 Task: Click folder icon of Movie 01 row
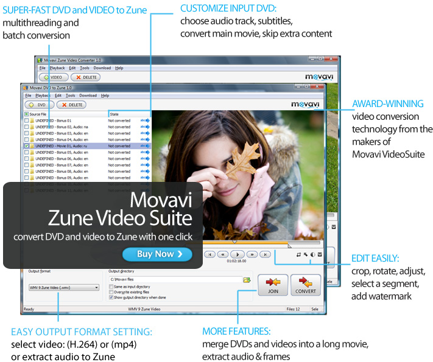(x=32, y=146)
